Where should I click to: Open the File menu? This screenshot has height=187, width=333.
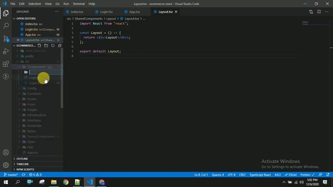click(x=12, y=4)
